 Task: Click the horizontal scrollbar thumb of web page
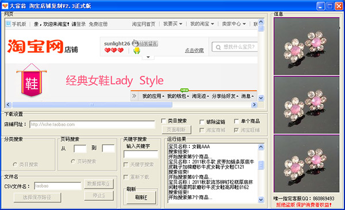92,104
